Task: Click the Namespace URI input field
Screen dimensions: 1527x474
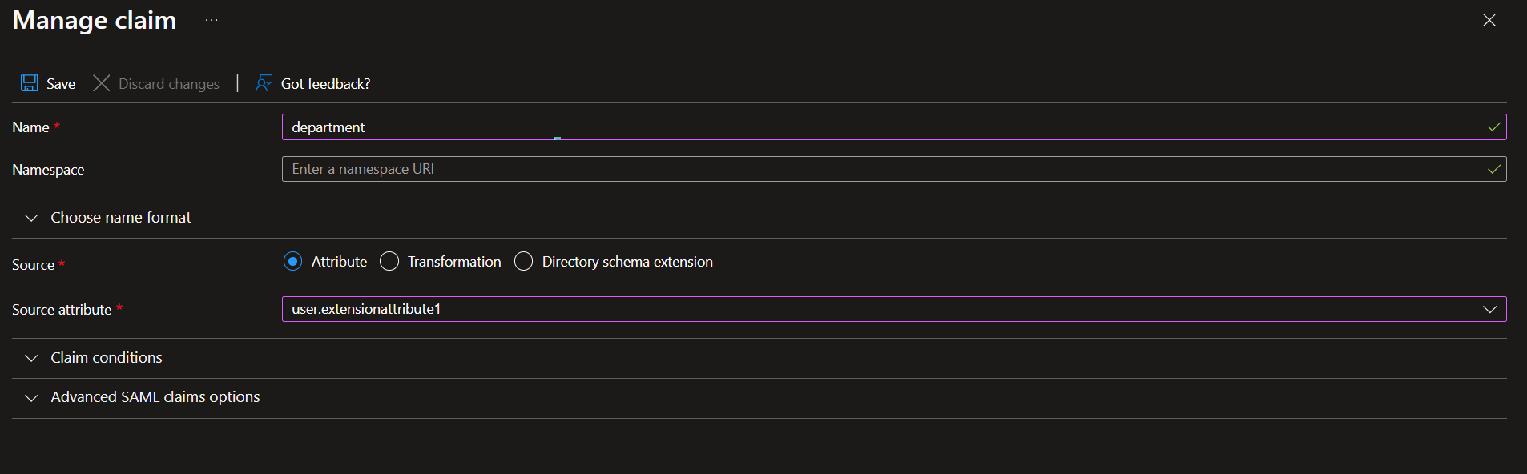Action: [x=801, y=169]
